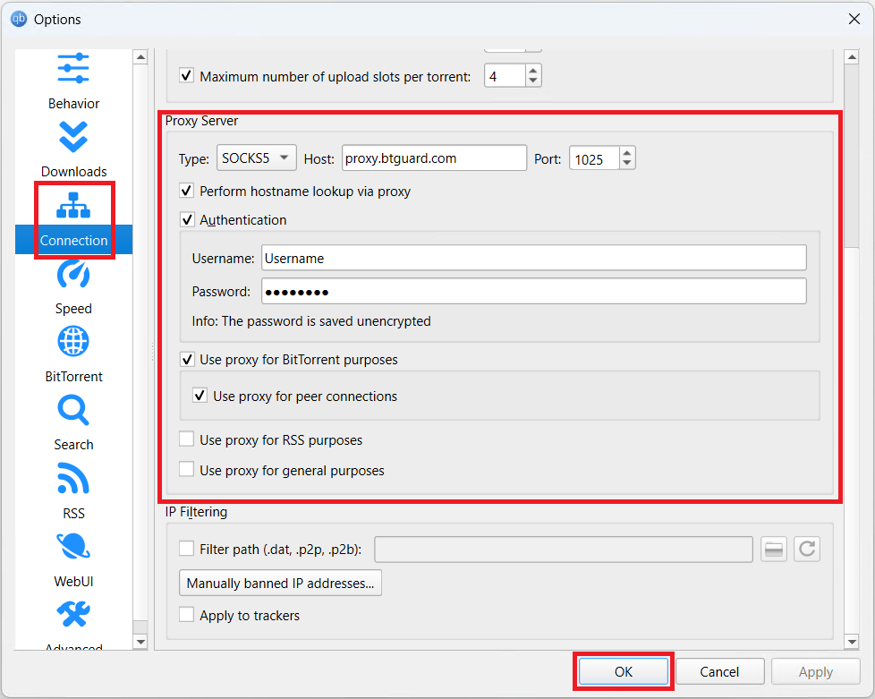Viewport: 875px width, 699px height.
Task: Decrease maximum upload slots per torrent value
Action: click(533, 81)
